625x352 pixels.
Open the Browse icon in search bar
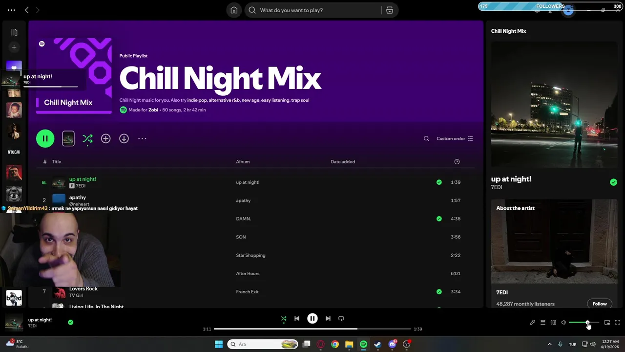390,10
